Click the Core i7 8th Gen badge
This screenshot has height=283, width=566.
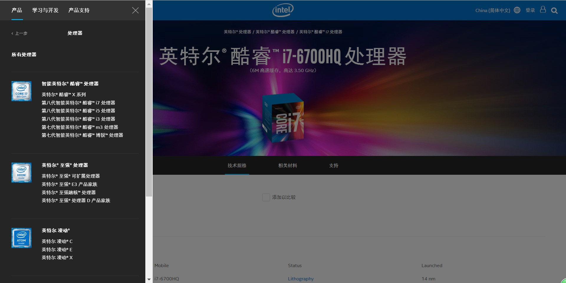pos(22,91)
